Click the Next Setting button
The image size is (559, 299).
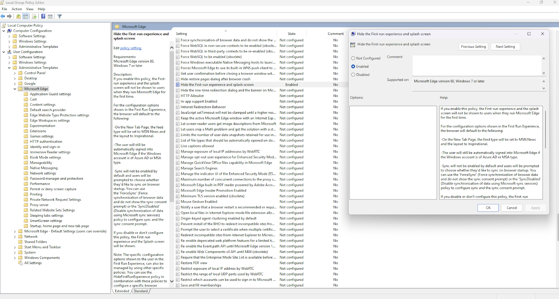(505, 47)
